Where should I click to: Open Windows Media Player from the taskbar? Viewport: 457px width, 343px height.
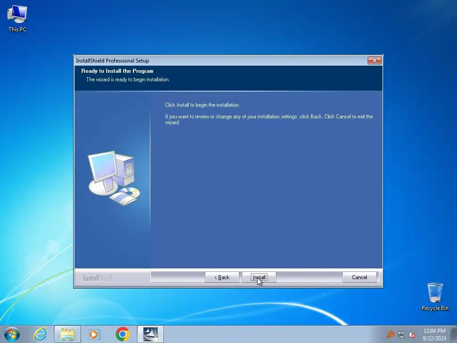click(95, 334)
